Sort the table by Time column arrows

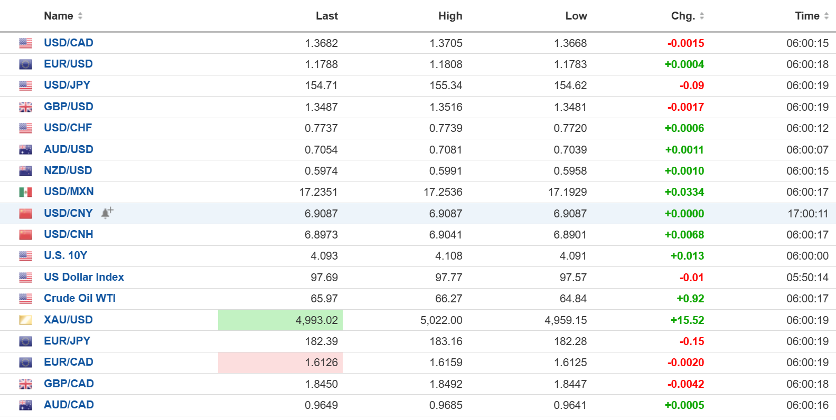[826, 16]
